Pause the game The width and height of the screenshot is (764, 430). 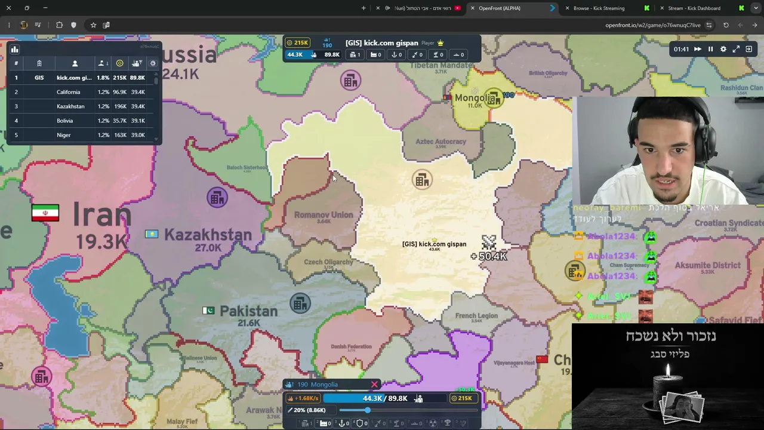(710, 49)
